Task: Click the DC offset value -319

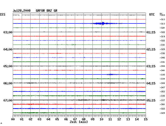Action: click(x=162, y=36)
